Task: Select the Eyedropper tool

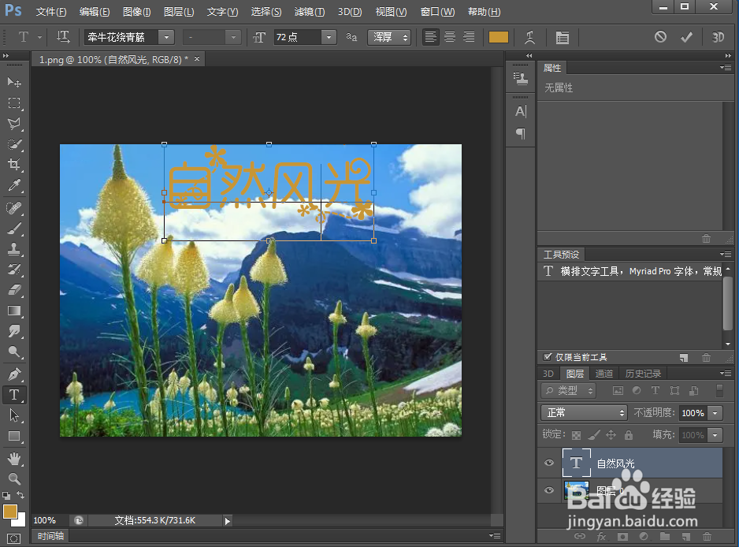Action: coord(14,185)
